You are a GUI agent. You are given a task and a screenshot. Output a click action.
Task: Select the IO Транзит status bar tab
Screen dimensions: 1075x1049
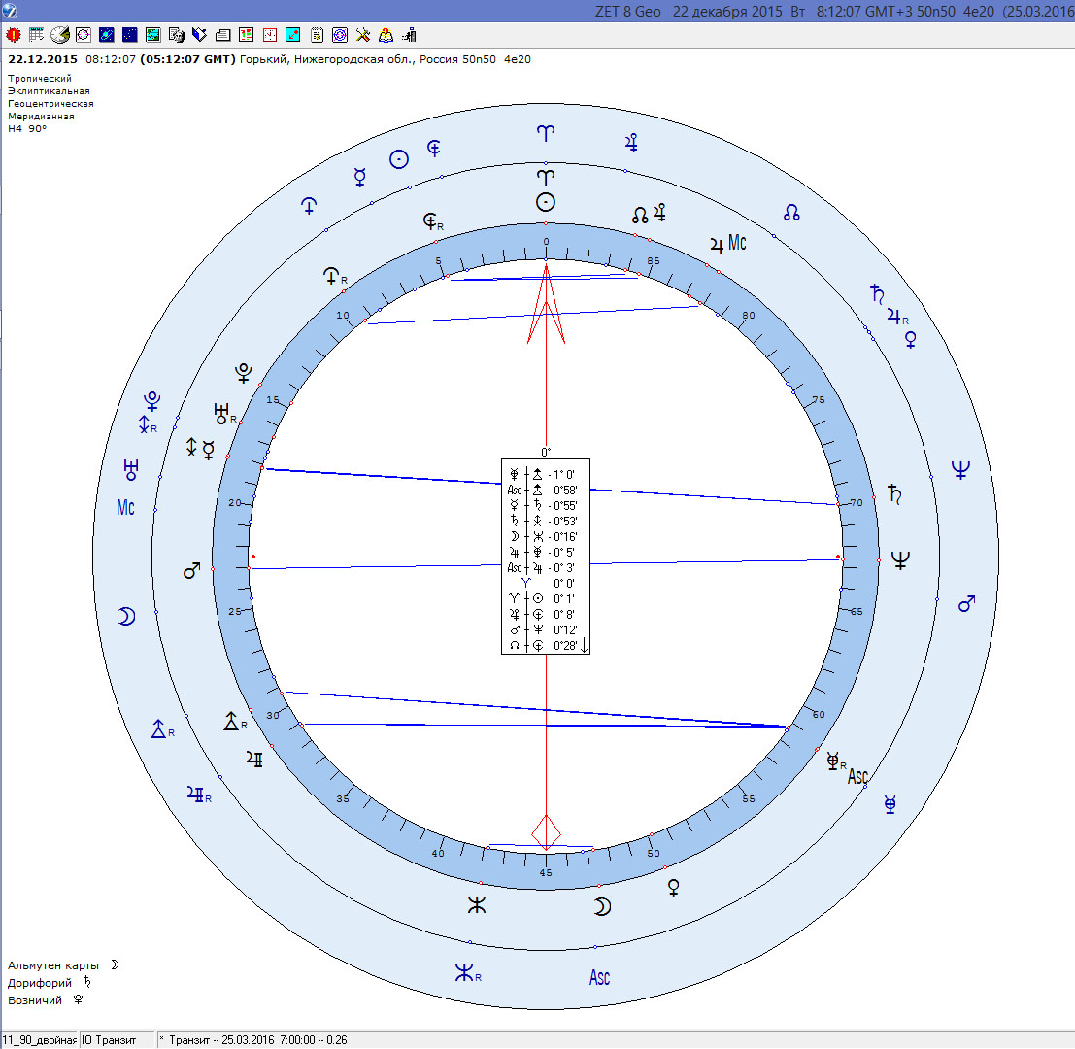(117, 1040)
